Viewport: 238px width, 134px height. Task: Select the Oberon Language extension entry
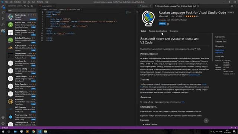pos(22,79)
